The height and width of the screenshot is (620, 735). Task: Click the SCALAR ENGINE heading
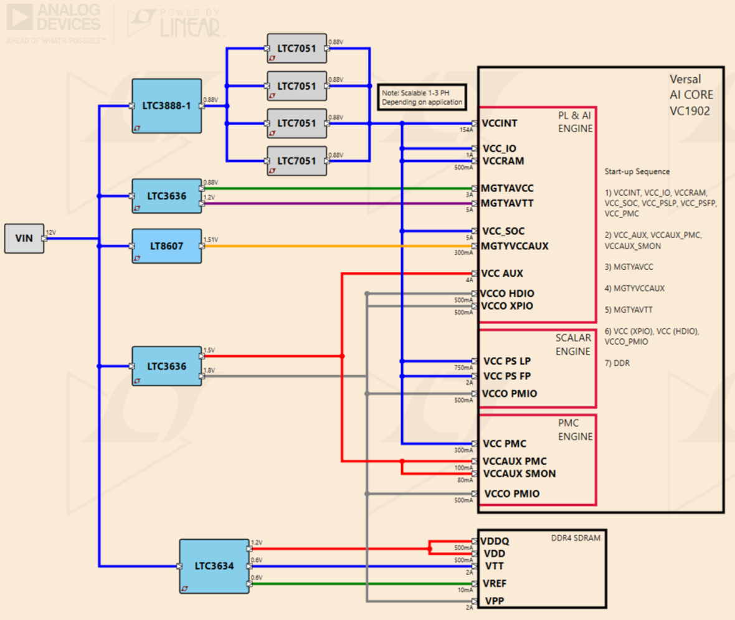tap(573, 345)
